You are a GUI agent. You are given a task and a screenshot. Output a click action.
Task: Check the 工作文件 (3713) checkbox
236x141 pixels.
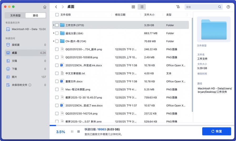click(57, 25)
